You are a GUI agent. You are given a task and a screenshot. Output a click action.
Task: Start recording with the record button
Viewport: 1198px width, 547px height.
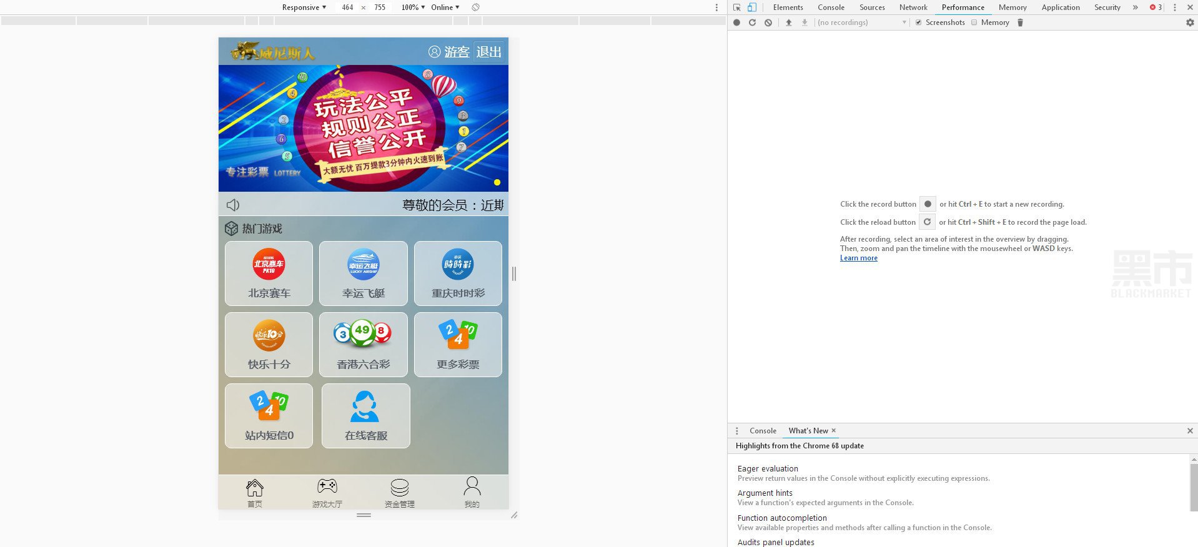[x=736, y=22]
